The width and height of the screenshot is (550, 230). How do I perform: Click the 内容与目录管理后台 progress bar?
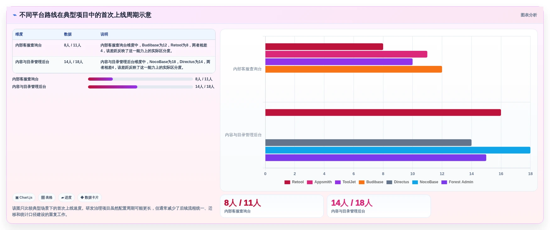(140, 87)
